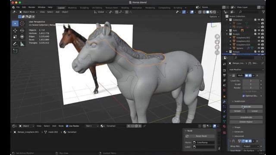
Task: Open the Tool properties tab
Action: click(224, 64)
